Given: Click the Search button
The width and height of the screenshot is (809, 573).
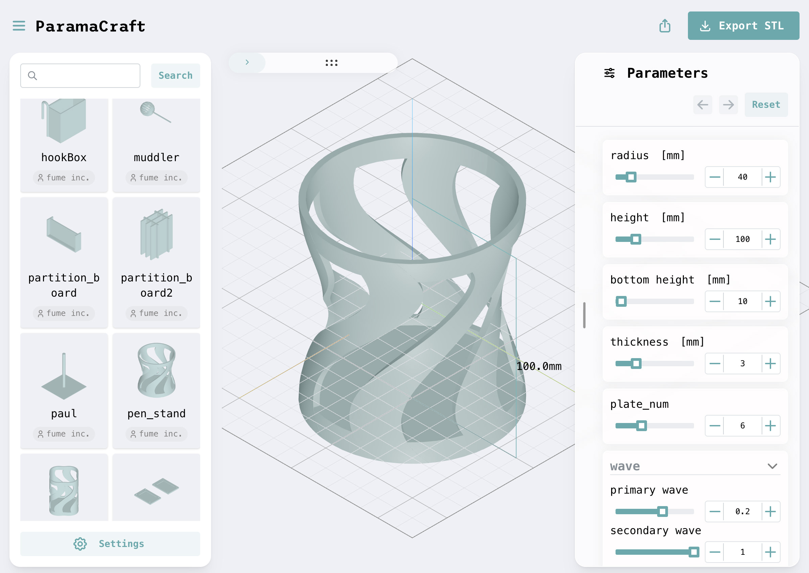Looking at the screenshot, I should click(x=176, y=75).
